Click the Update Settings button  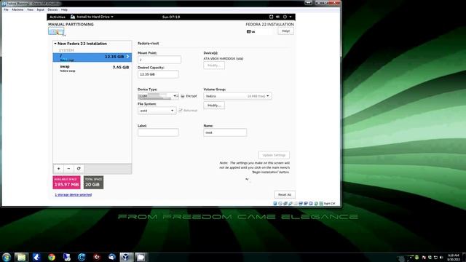tap(274, 155)
